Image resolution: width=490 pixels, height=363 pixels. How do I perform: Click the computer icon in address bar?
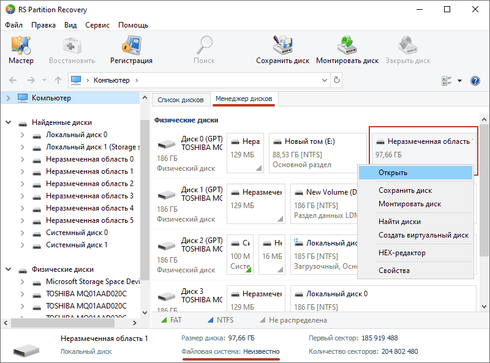coord(76,80)
